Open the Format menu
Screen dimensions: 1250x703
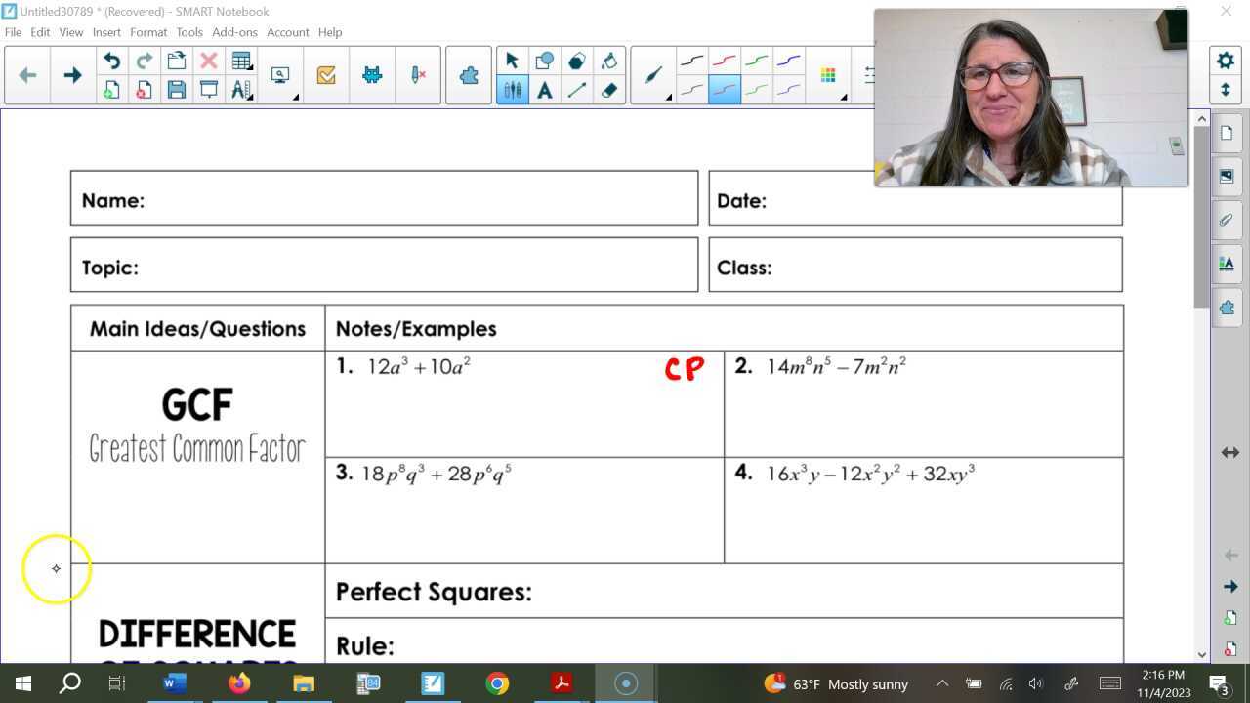(148, 32)
